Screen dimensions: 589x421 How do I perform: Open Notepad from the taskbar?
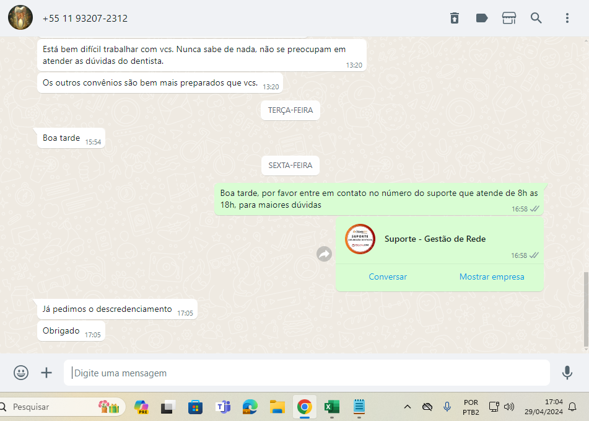[x=359, y=407]
